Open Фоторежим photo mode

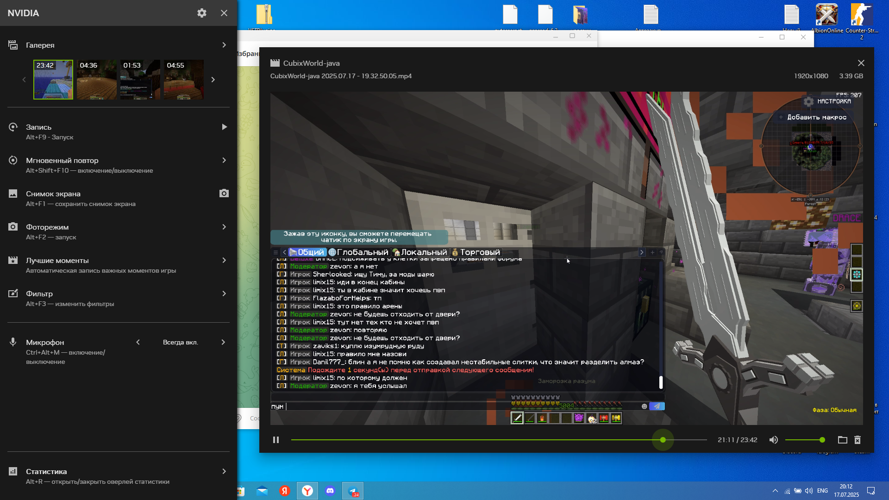pos(119,231)
